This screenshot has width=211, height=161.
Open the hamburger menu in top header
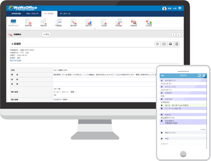pos(180,8)
